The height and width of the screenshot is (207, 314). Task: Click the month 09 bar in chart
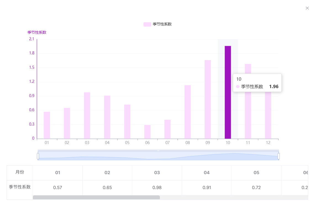tap(208, 99)
